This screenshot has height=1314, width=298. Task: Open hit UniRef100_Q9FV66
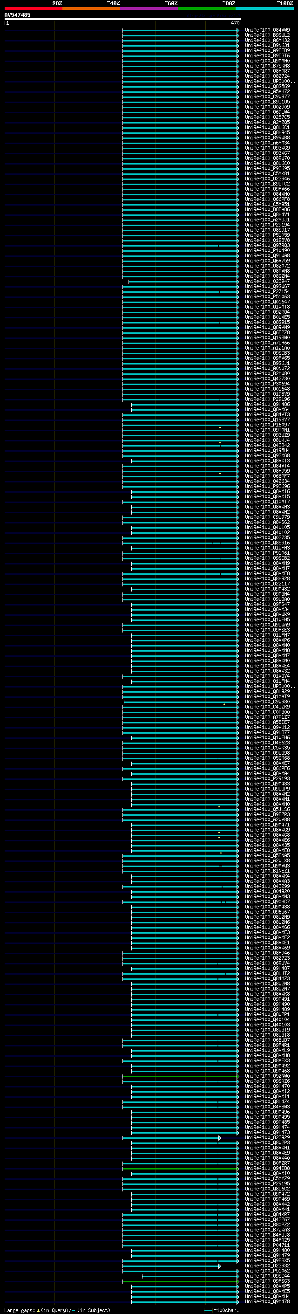[x=267, y=189]
